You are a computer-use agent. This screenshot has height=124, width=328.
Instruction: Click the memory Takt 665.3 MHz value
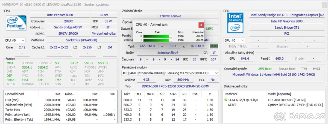(x=147, y=46)
